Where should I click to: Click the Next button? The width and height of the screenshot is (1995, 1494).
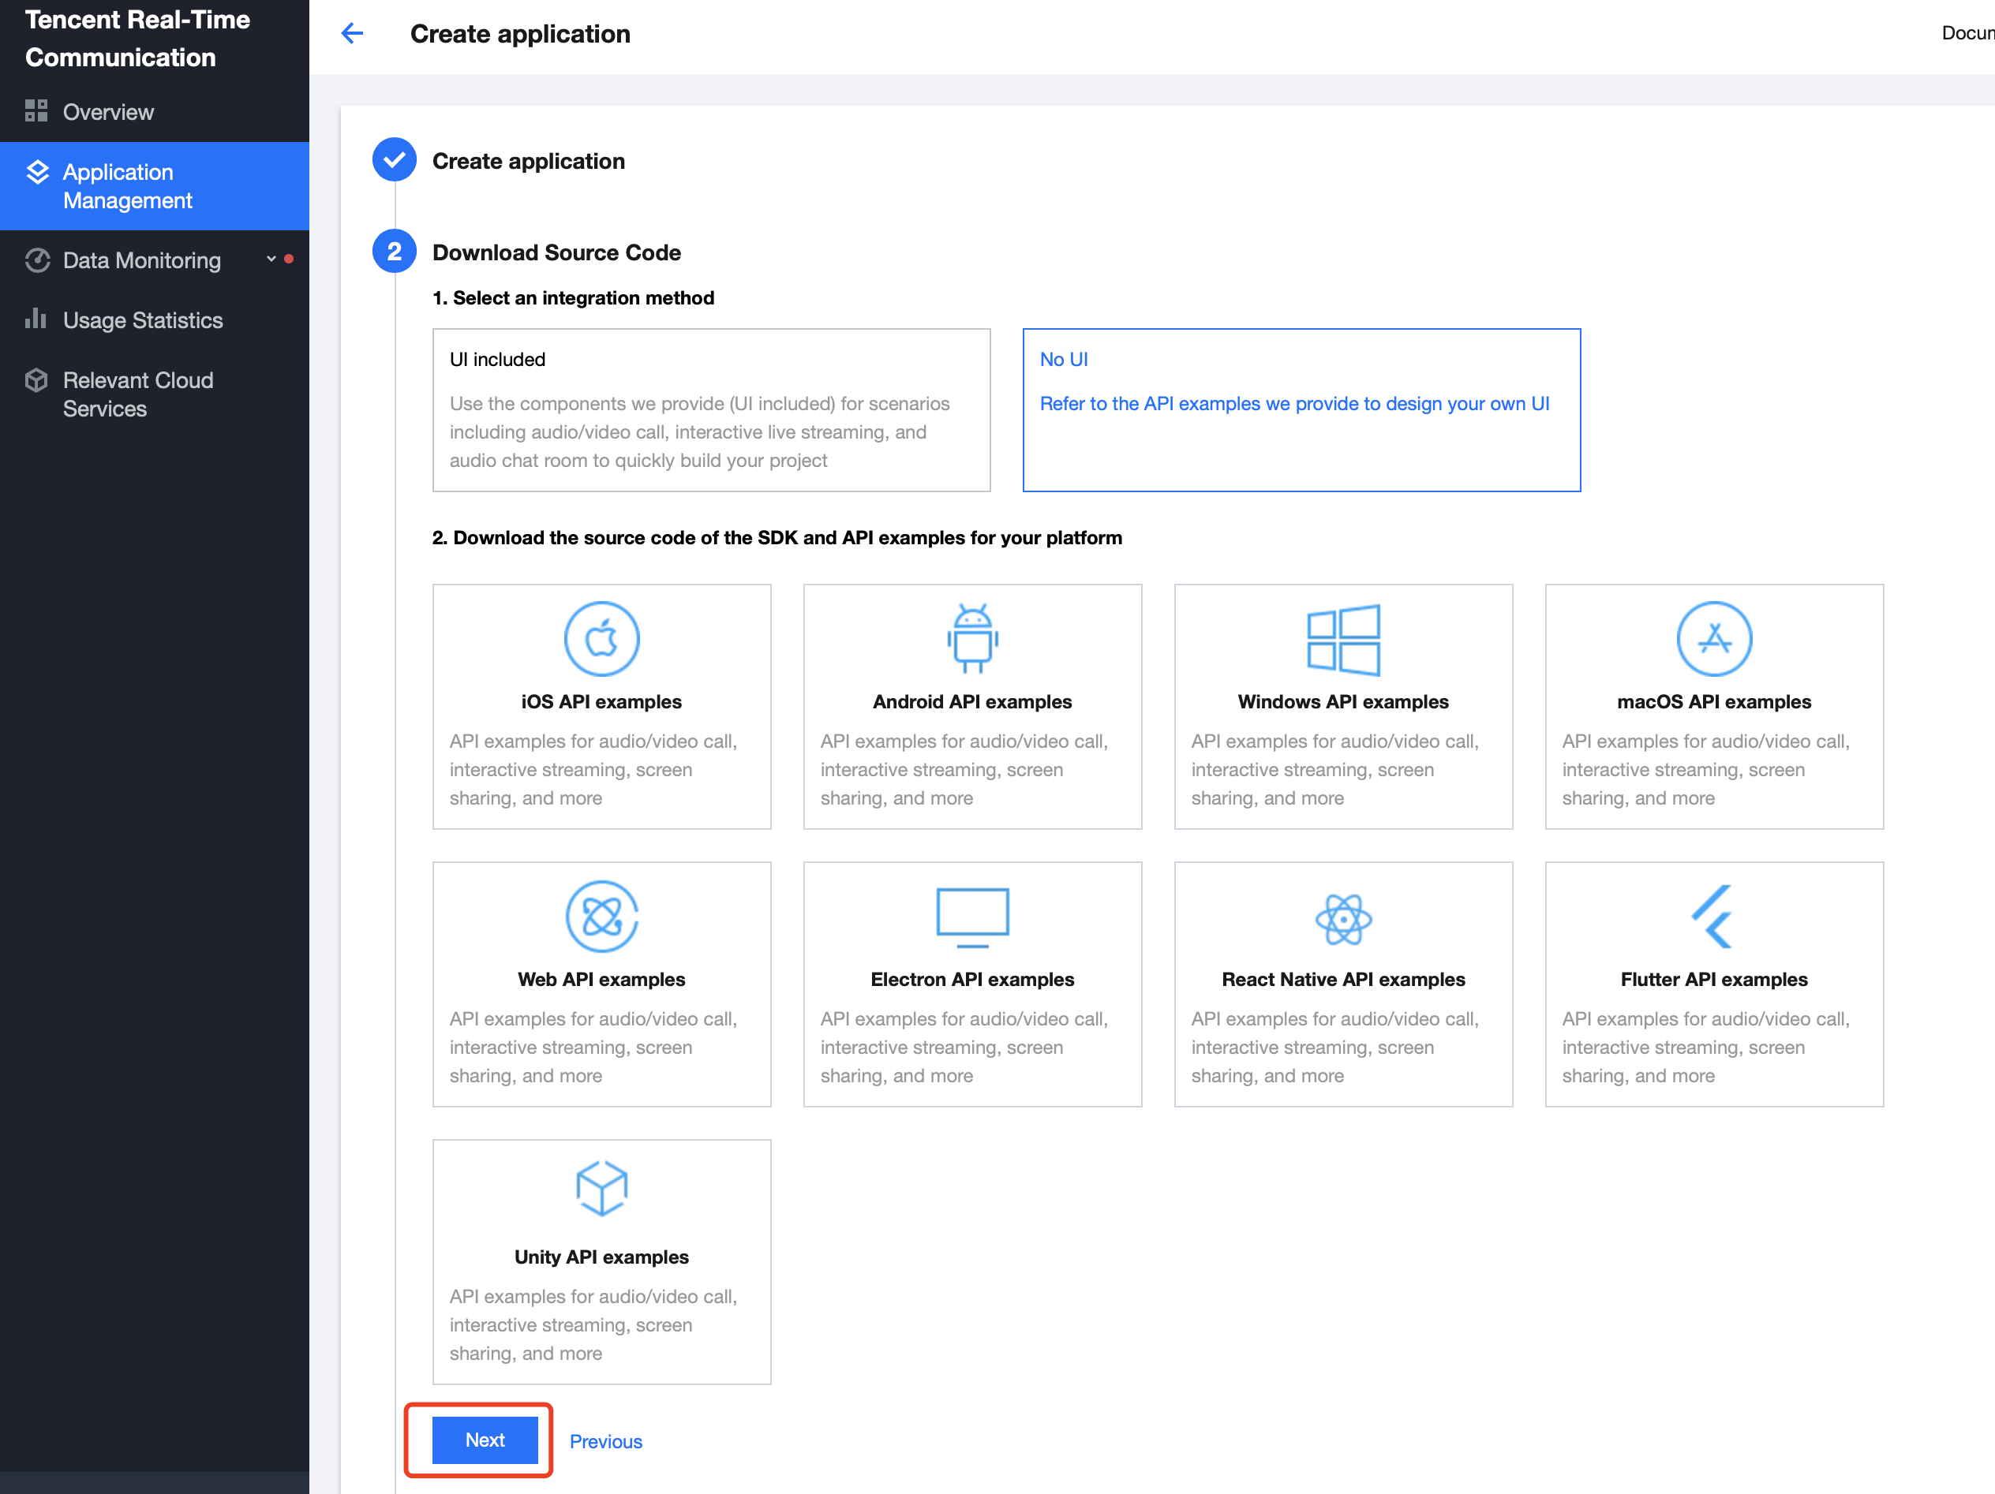[x=485, y=1440]
